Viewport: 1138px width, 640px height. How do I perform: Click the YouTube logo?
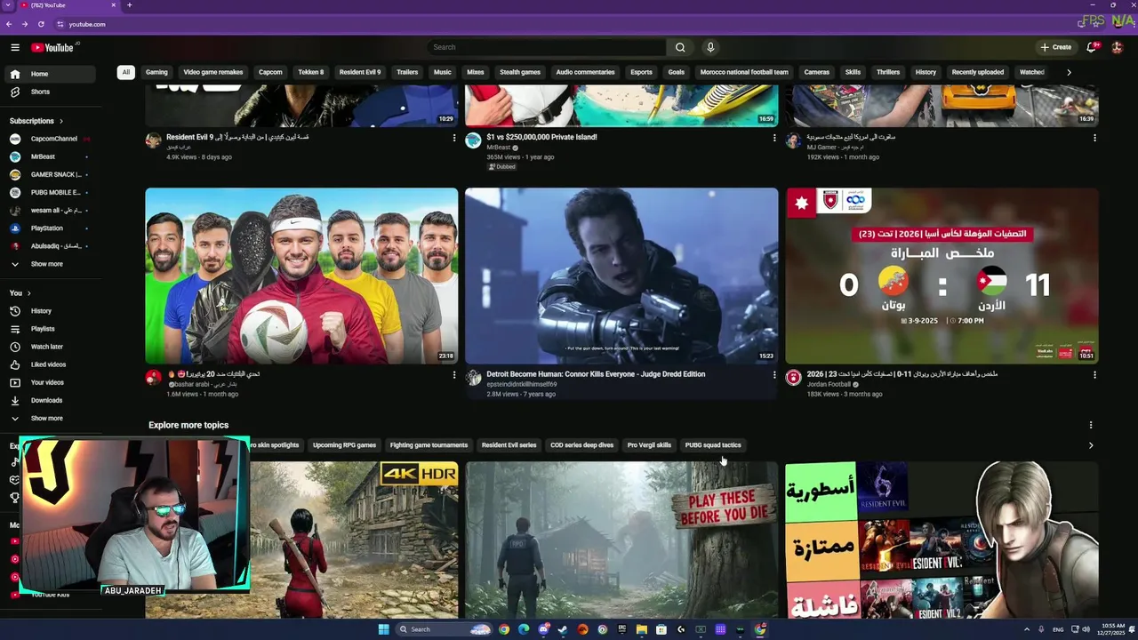tap(52, 47)
